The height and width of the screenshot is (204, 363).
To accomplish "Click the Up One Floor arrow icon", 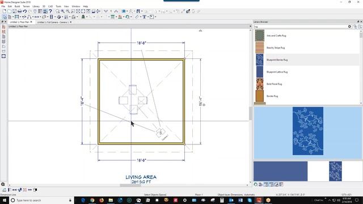I will point(116,11).
